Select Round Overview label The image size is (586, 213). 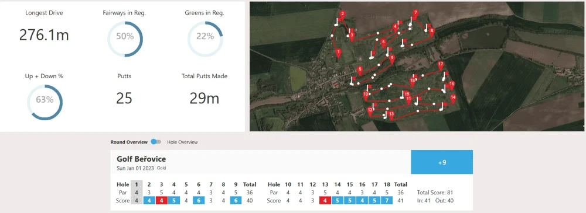click(130, 142)
